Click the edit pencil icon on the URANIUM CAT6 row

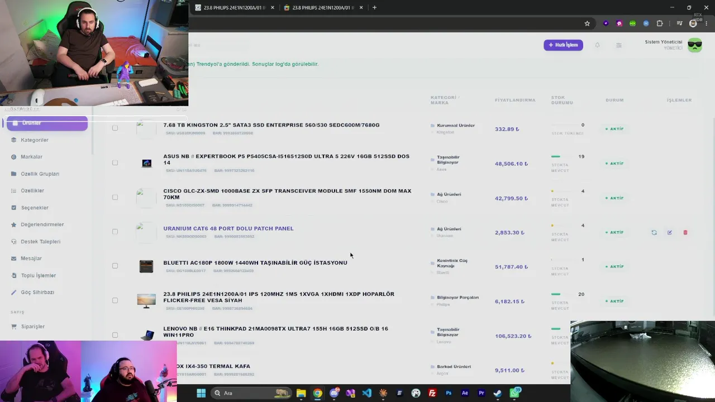(x=669, y=232)
